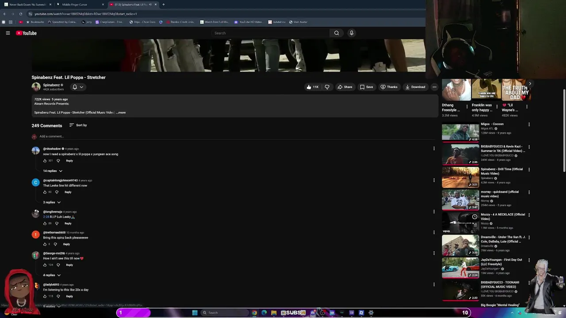Open Watch Free Full Mo... bookmark
566x318 pixels.
tap(214, 22)
